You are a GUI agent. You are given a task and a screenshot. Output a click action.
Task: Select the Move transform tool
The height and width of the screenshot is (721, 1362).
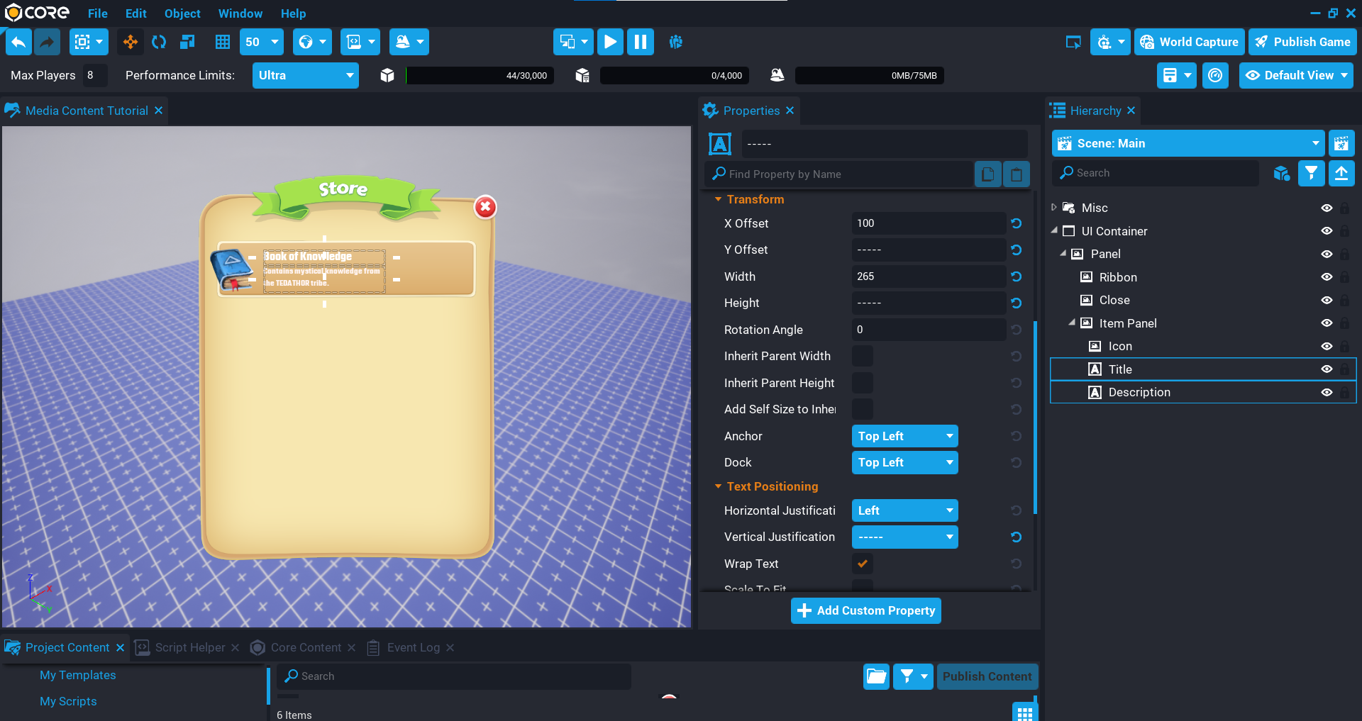[x=131, y=43]
